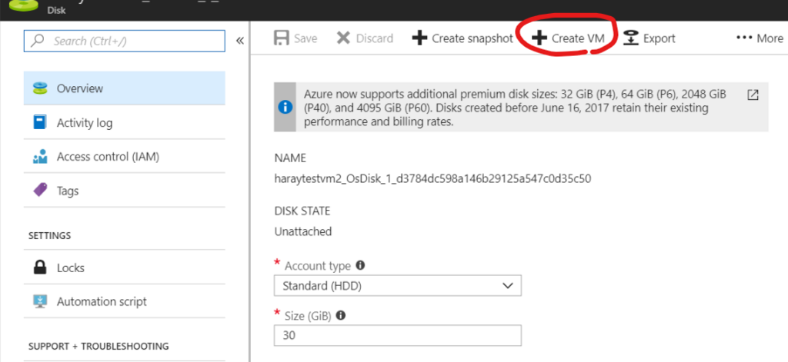Collapse the sidebar with double chevron
The width and height of the screenshot is (788, 362).
240,41
